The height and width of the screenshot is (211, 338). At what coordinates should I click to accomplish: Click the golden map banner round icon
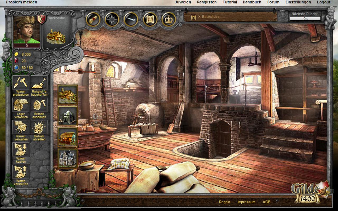[x=150, y=19]
